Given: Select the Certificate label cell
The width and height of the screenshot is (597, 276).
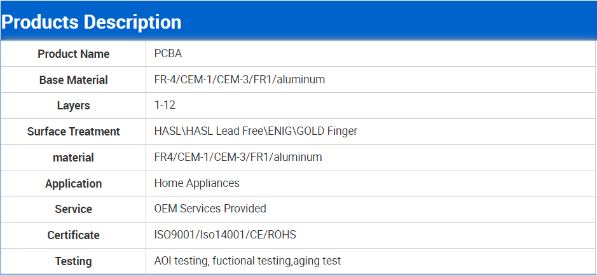Looking at the screenshot, I should 74,235.
